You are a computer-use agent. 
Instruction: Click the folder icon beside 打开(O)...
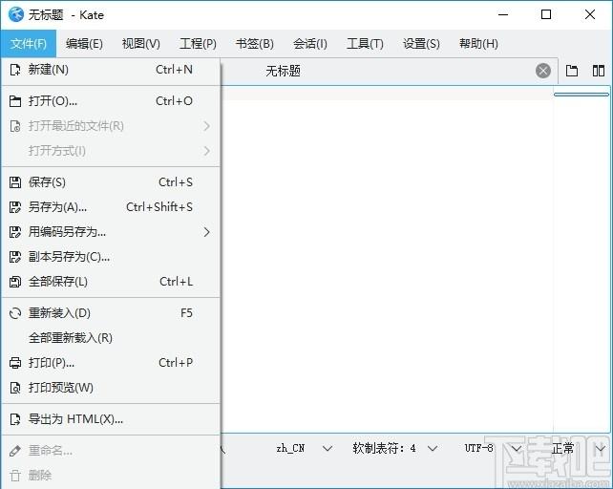[15, 101]
